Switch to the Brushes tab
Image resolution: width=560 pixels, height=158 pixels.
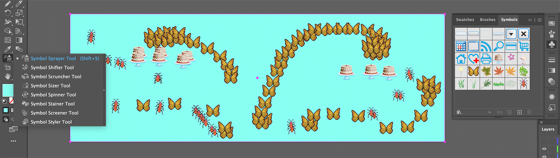click(x=487, y=20)
